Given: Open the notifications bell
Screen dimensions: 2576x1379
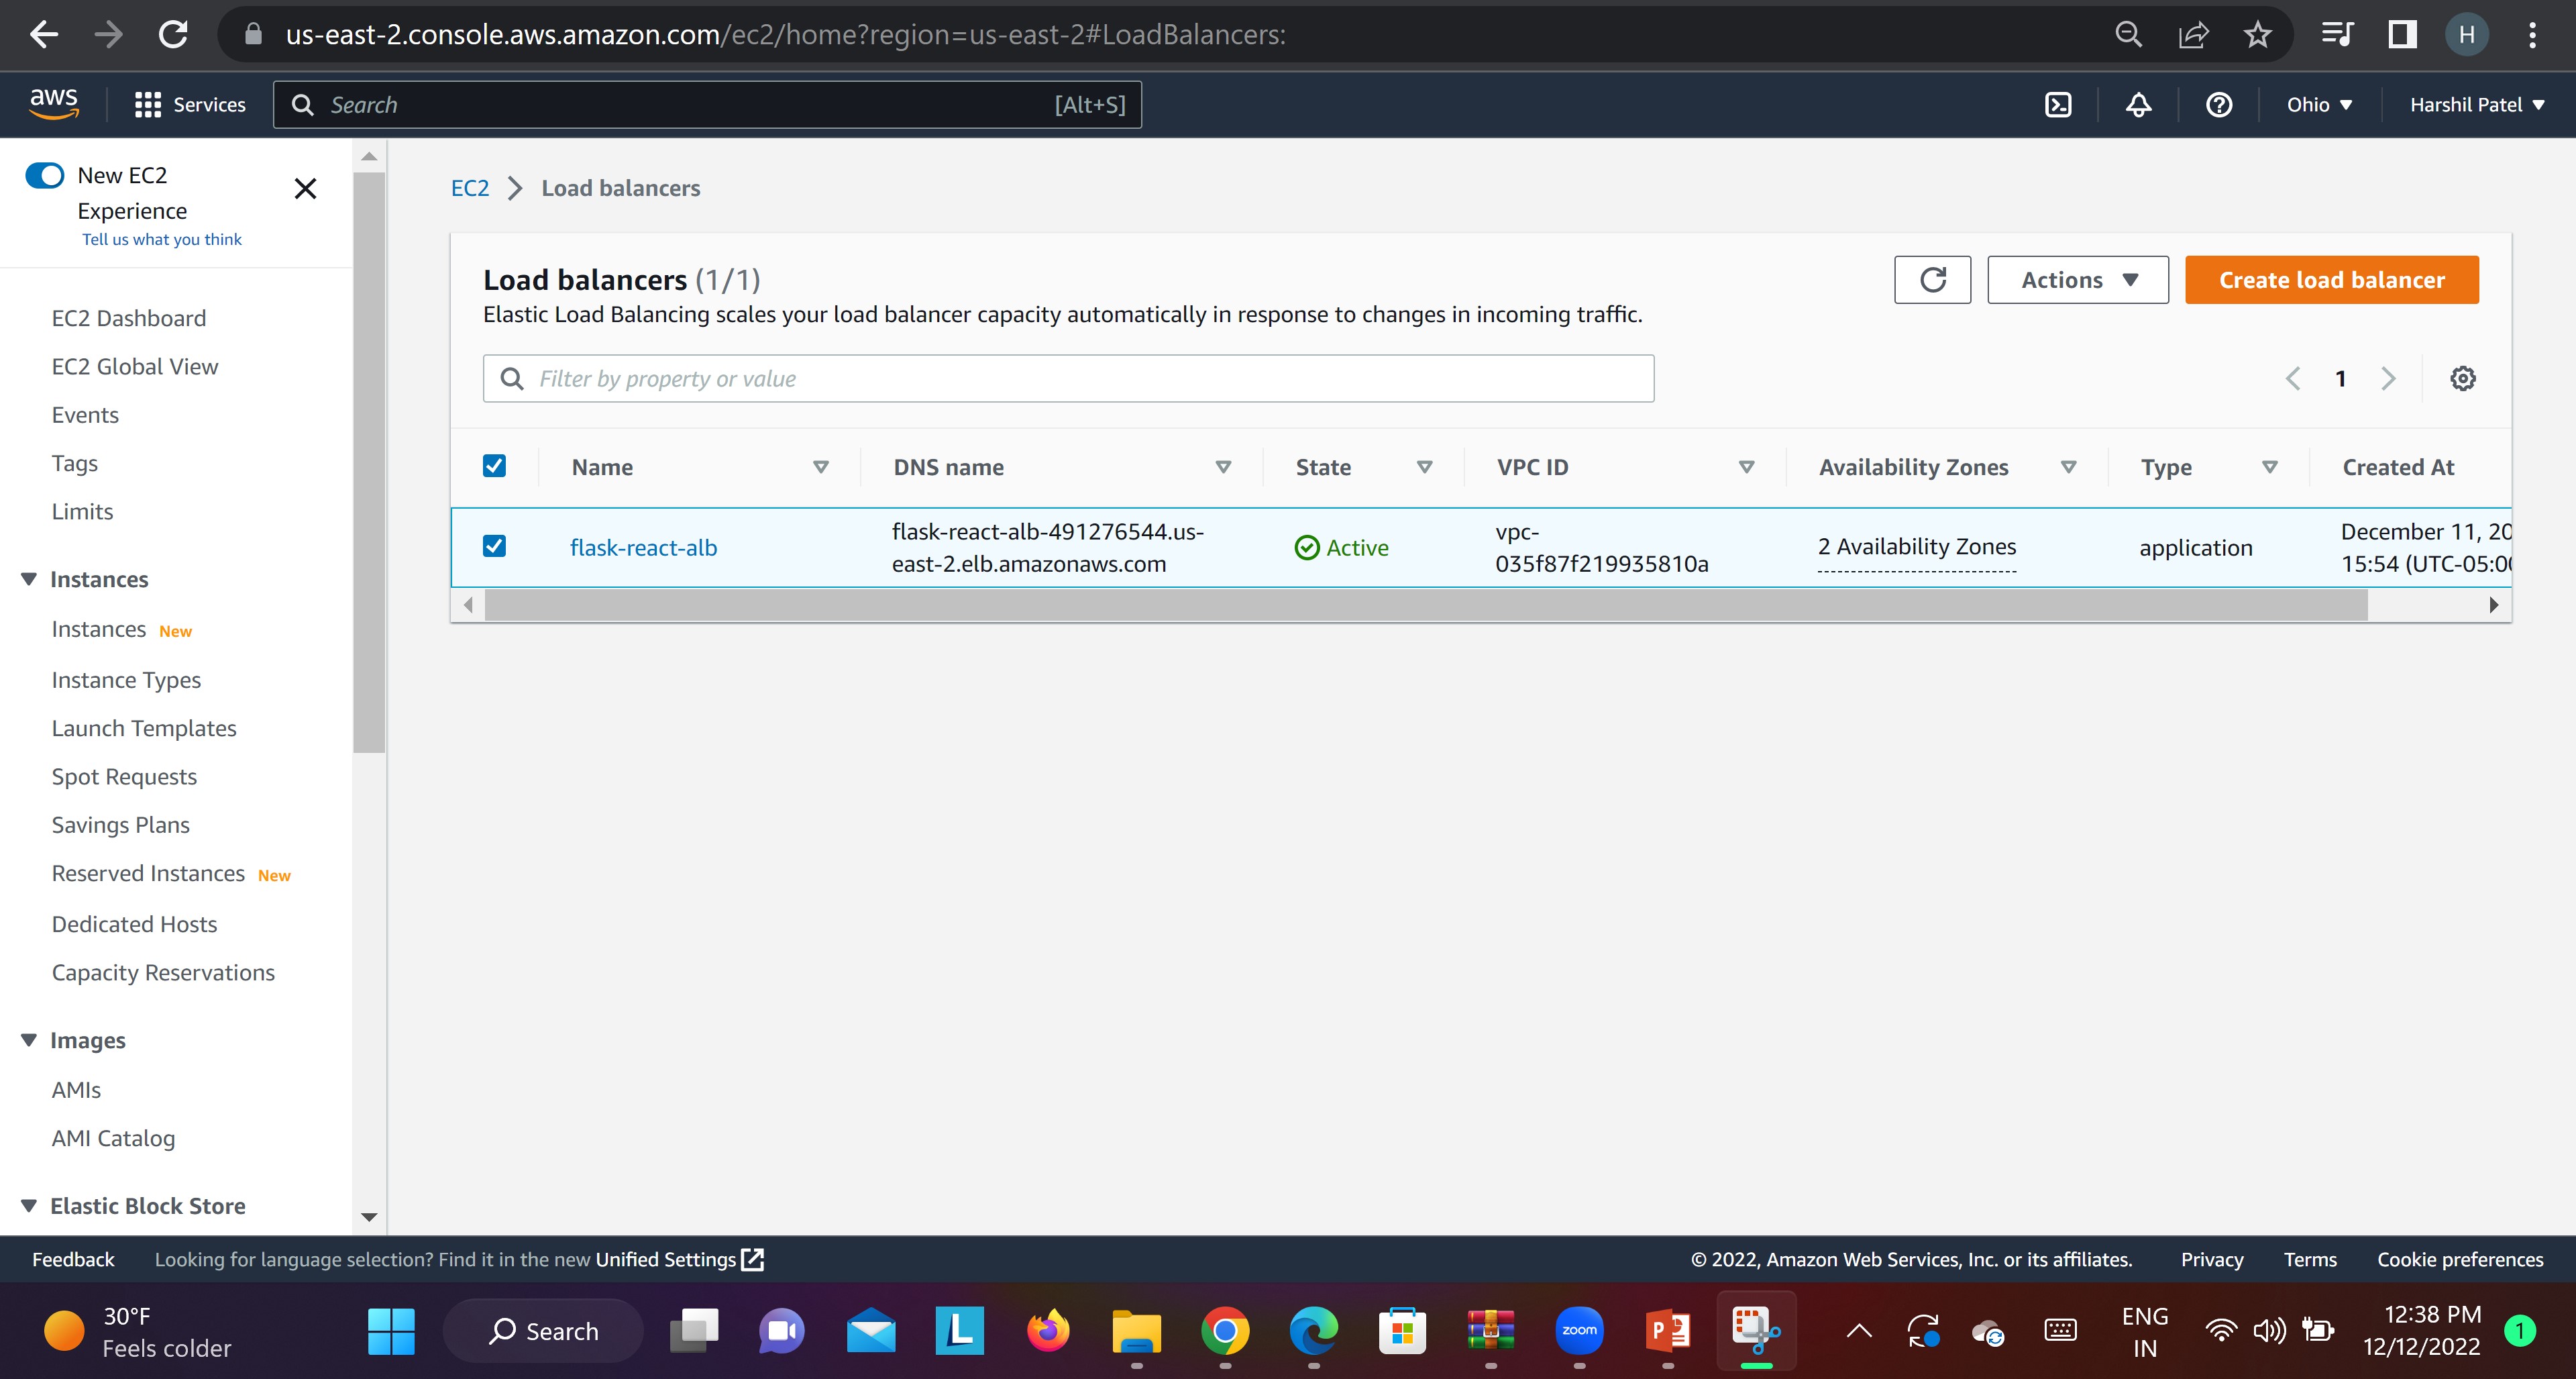Looking at the screenshot, I should [x=2138, y=105].
